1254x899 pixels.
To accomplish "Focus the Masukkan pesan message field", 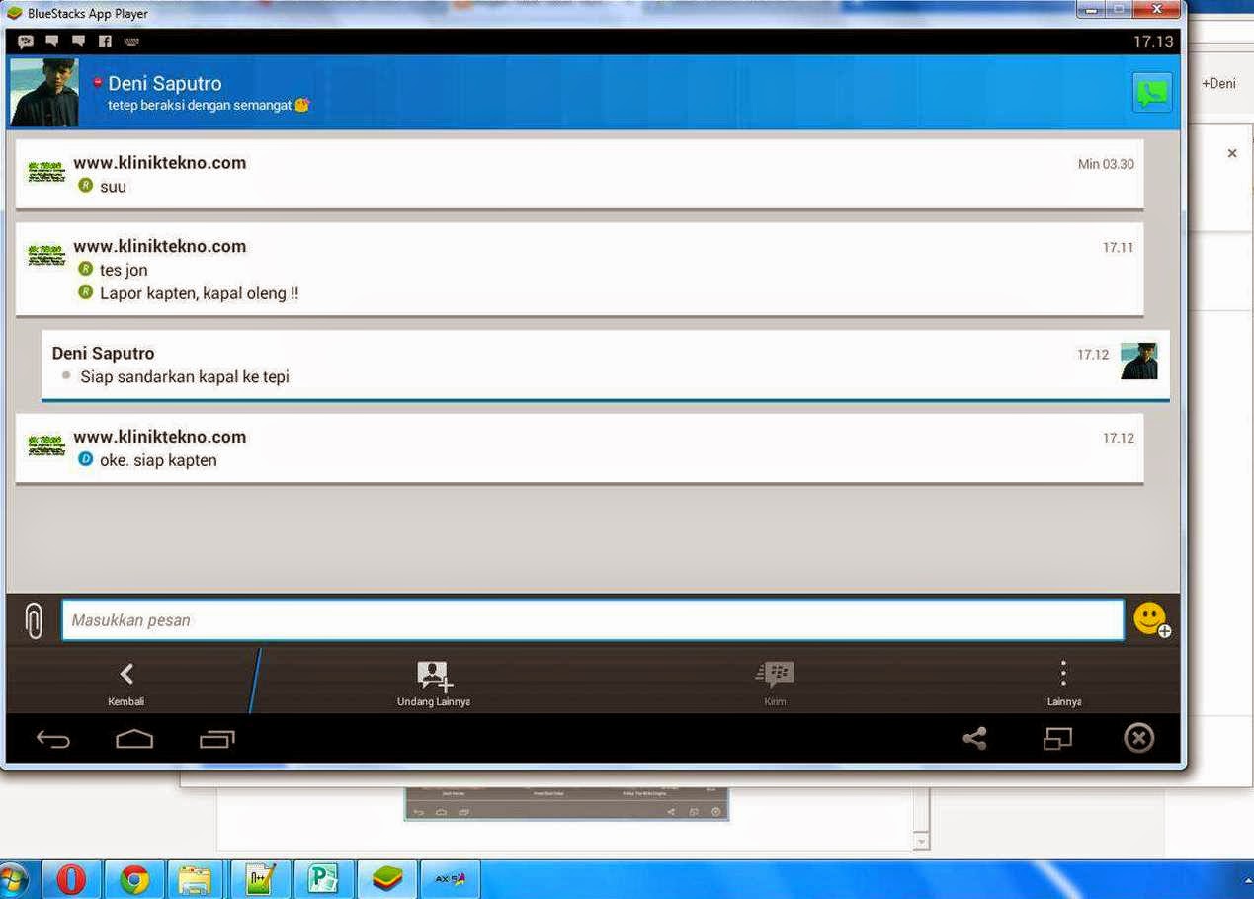I will [x=593, y=620].
